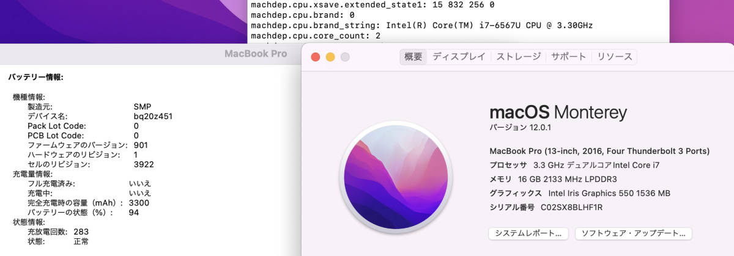734x256 pixels.
Task: Click processor value 3.3 GHz デュアルコア Intel Core i7
Action: point(596,165)
